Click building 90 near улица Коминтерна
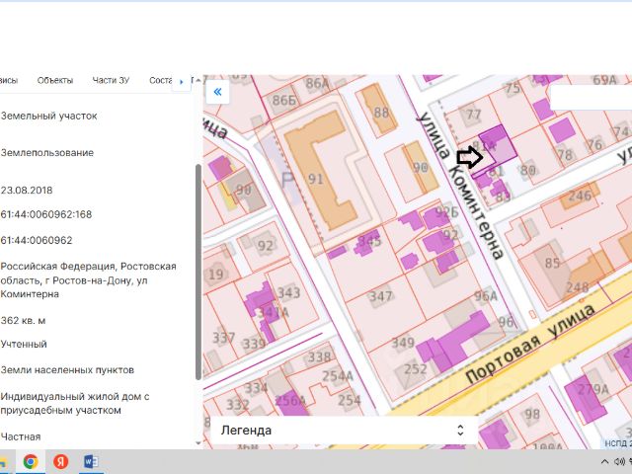 [421, 167]
